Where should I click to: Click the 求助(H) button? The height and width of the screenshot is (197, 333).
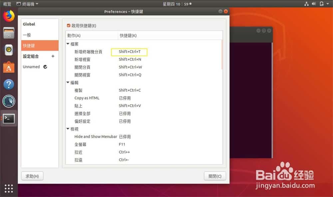point(32,176)
